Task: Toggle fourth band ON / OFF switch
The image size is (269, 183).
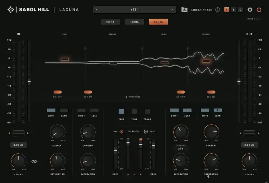Action: pos(211,92)
